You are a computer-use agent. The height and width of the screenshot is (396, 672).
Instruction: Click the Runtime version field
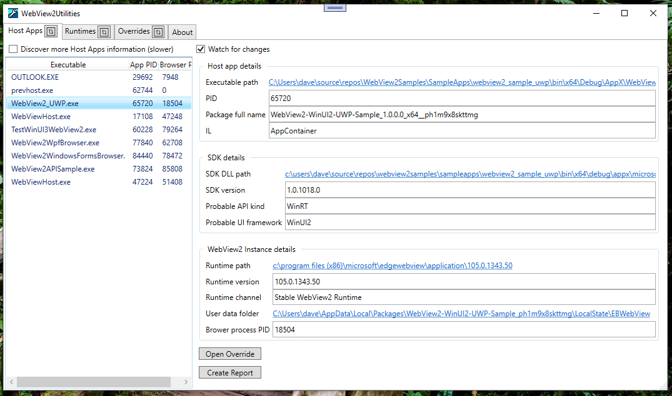464,281
